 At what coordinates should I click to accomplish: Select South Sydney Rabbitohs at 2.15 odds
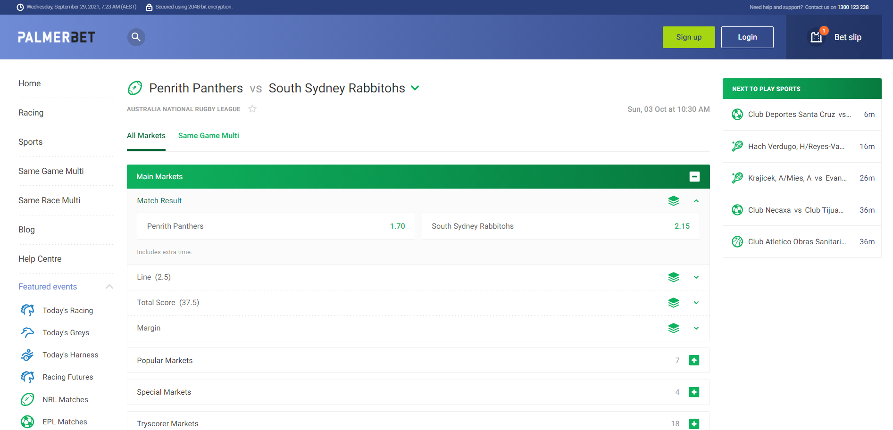tap(561, 226)
